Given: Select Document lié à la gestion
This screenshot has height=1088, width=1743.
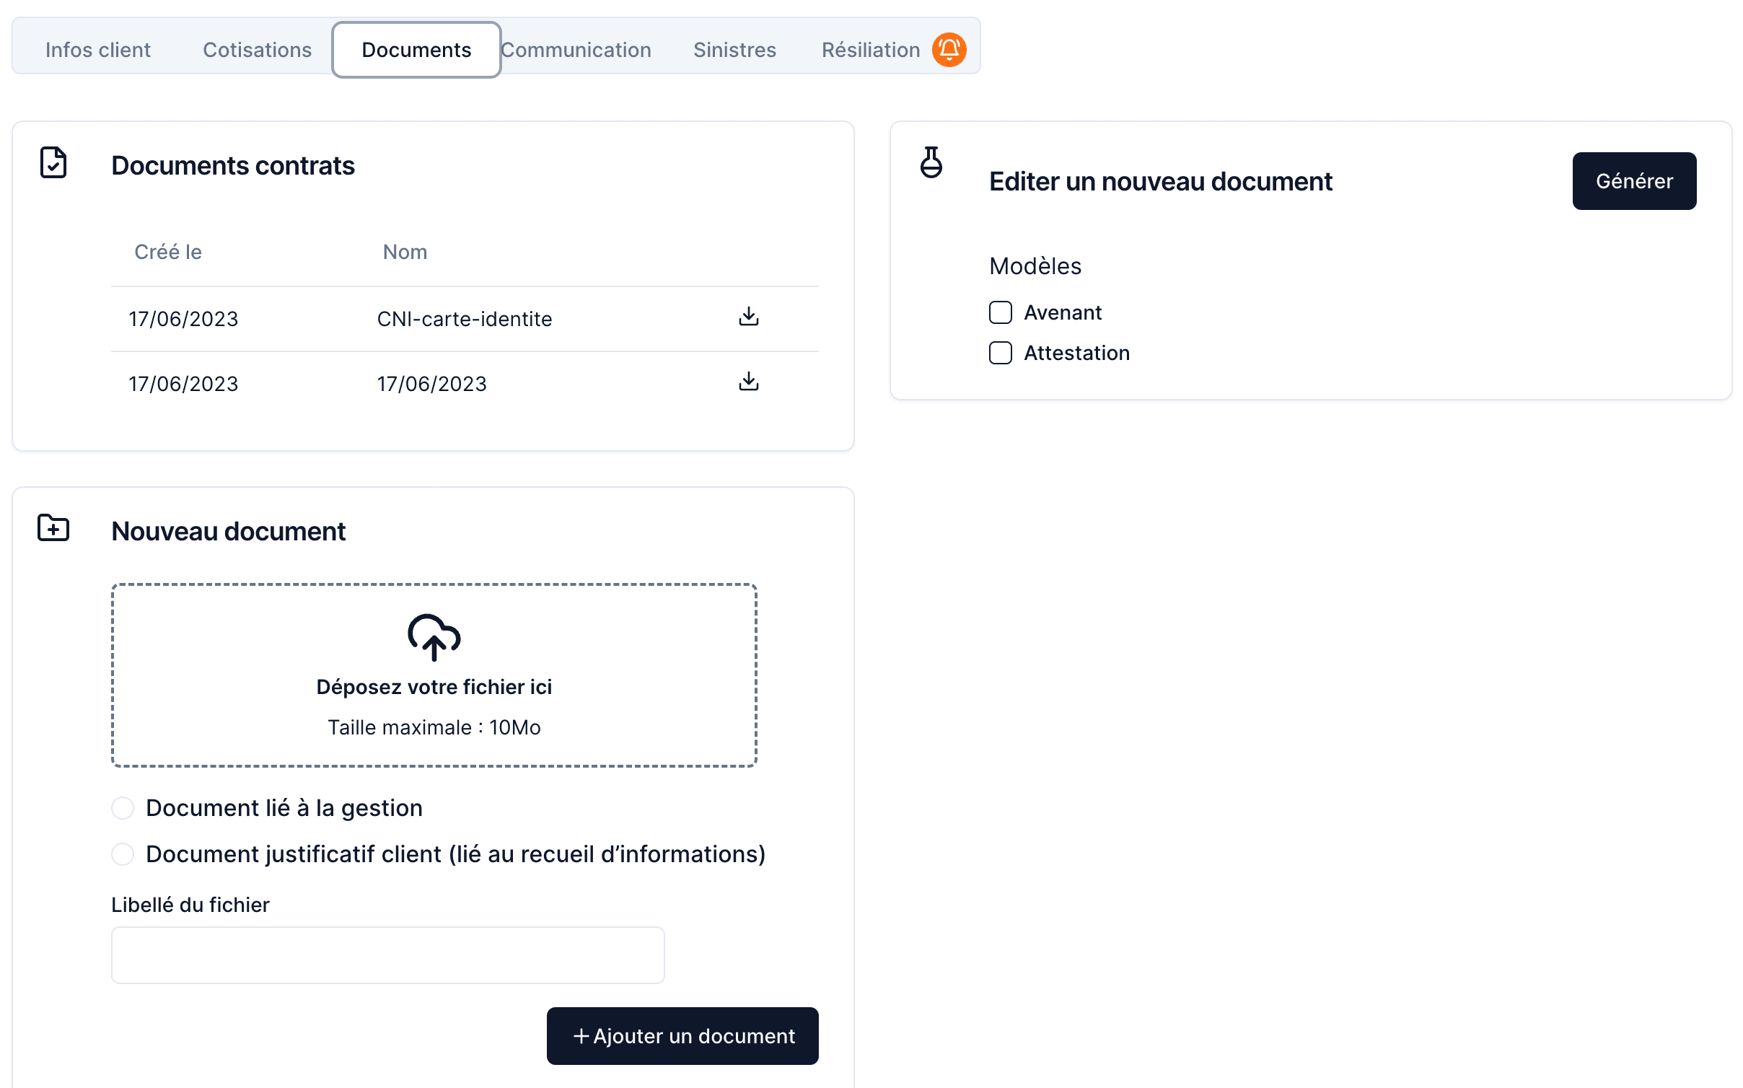Looking at the screenshot, I should (123, 808).
